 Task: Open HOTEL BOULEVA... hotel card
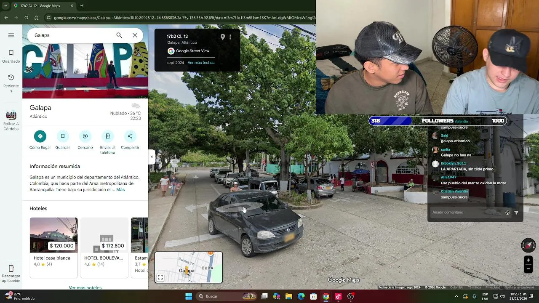(x=104, y=247)
